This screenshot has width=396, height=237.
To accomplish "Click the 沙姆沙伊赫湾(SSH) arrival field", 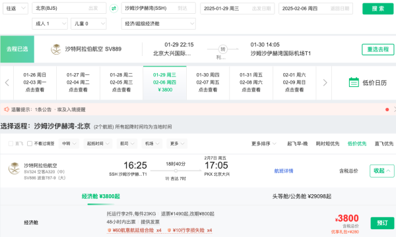I will pyautogui.click(x=158, y=9).
